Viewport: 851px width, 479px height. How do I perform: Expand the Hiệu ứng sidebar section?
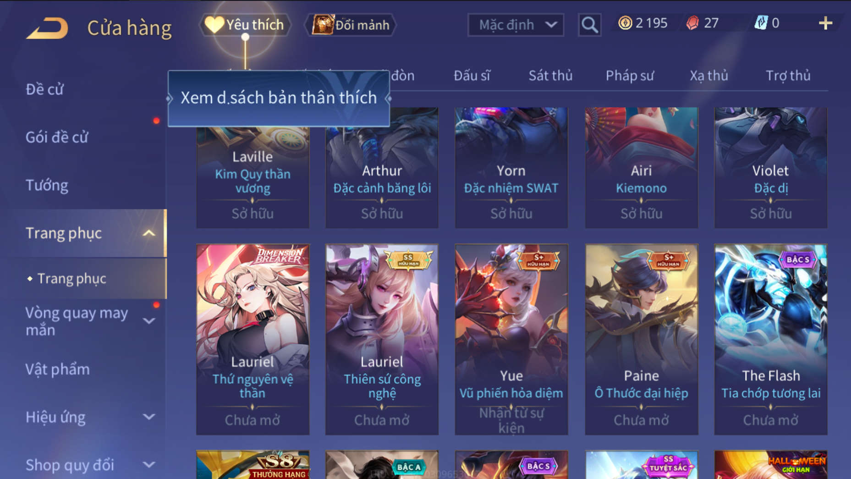(x=149, y=417)
